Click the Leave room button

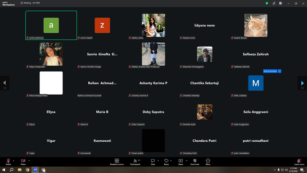tap(299, 162)
